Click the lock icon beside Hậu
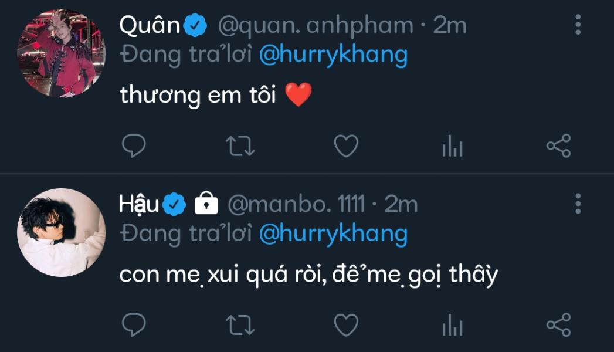The height and width of the screenshot is (352, 614). 206,203
